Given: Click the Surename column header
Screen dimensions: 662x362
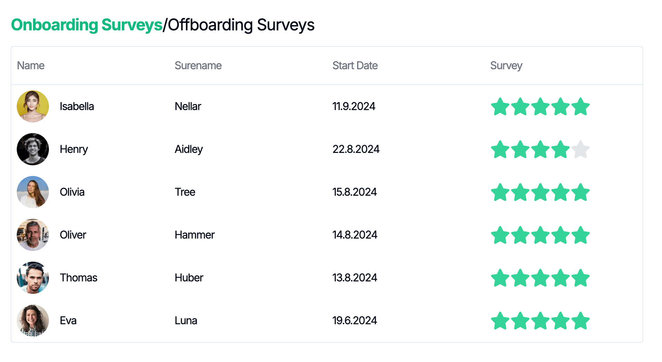Looking at the screenshot, I should (x=198, y=65).
